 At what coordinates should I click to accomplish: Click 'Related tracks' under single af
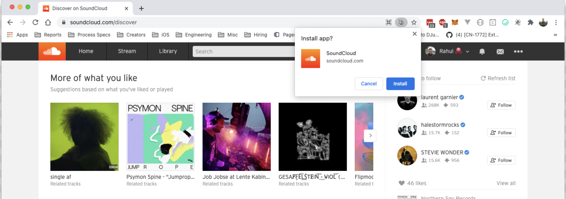65,184
